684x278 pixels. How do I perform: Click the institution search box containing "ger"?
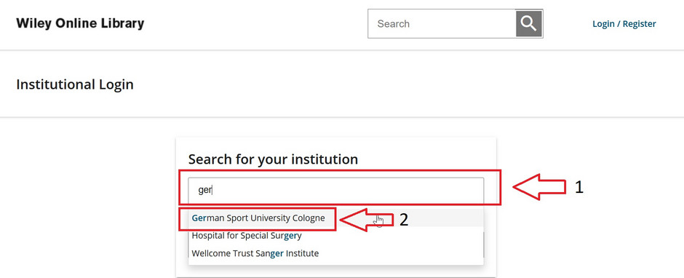pos(336,190)
